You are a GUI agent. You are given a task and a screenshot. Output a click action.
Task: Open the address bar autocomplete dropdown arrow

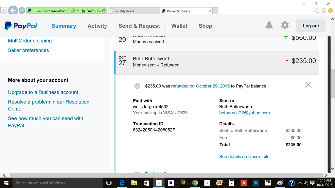(x=78, y=11)
